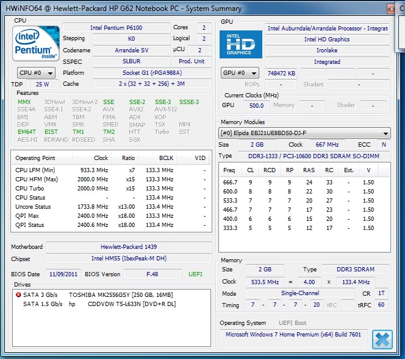
Task: Expand the Elpida memory module dropdown
Action: (x=304, y=133)
